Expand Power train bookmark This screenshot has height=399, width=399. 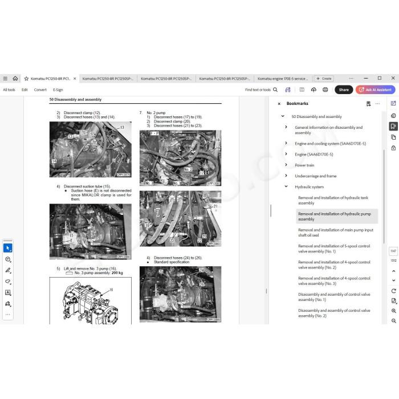click(286, 165)
